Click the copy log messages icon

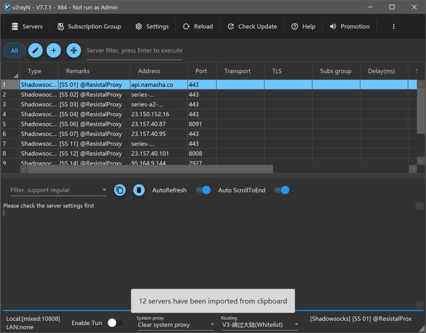click(120, 190)
